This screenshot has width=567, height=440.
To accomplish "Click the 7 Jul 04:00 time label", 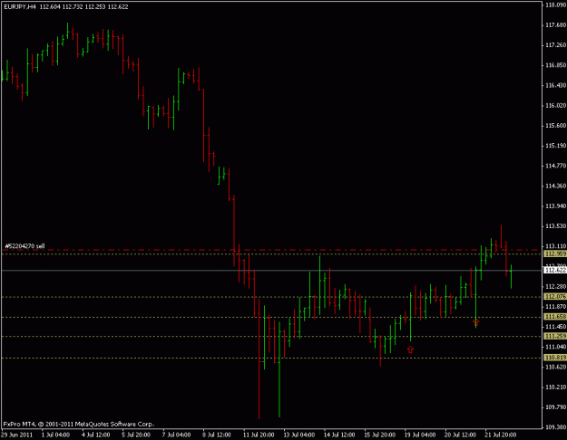I will [177, 435].
